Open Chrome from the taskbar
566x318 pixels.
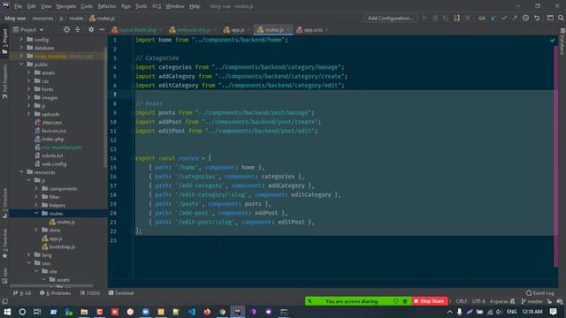click(222, 312)
